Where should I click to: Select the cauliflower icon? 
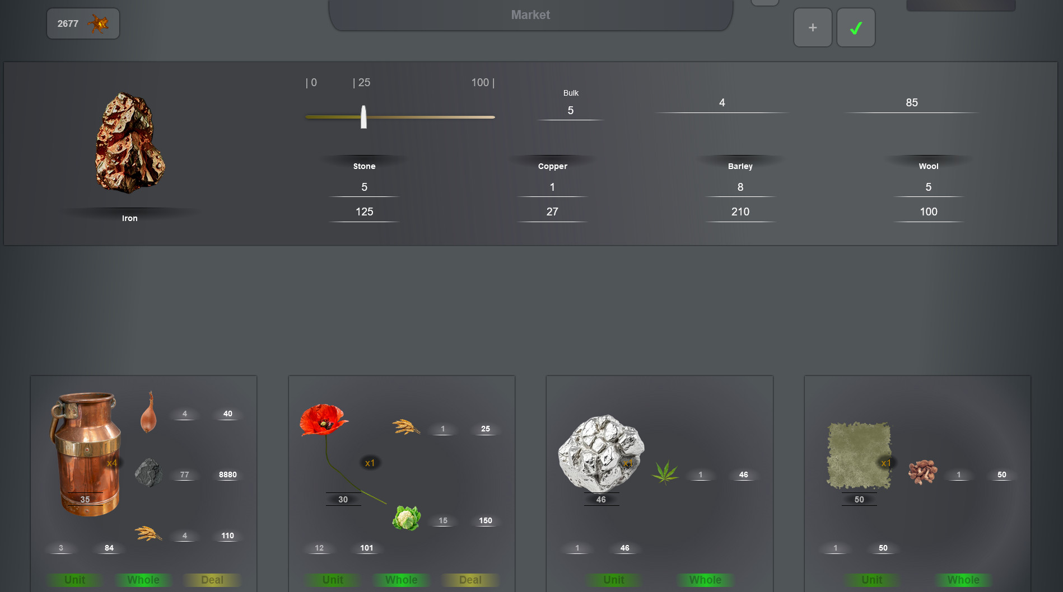click(x=407, y=518)
